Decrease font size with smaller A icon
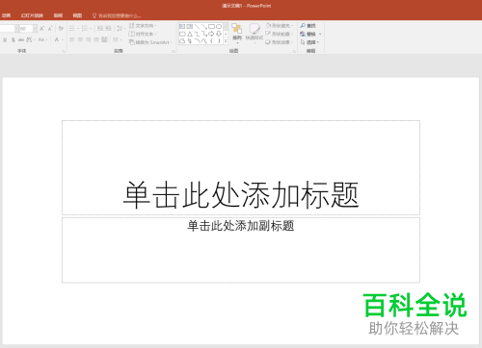 click(50, 29)
